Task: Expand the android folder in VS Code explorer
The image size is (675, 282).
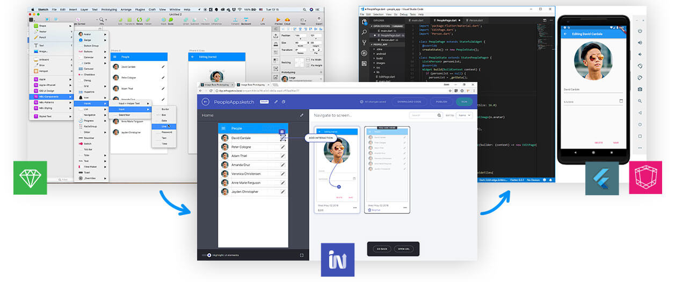Action: click(380, 54)
